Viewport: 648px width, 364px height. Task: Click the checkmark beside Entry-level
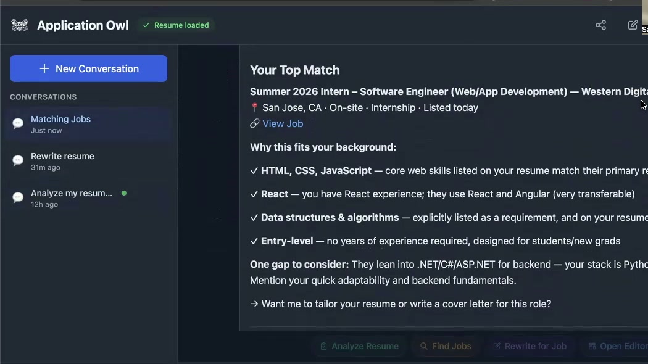coord(254,241)
